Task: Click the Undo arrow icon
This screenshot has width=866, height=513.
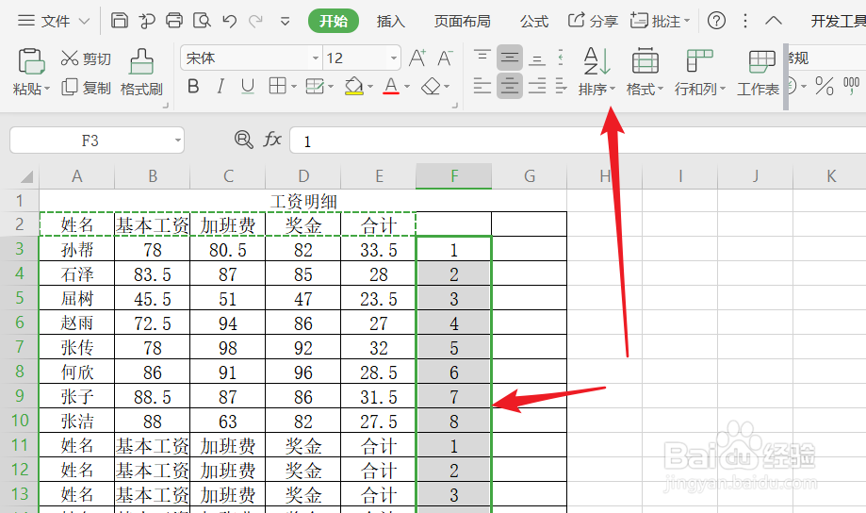Action: pyautogui.click(x=229, y=21)
